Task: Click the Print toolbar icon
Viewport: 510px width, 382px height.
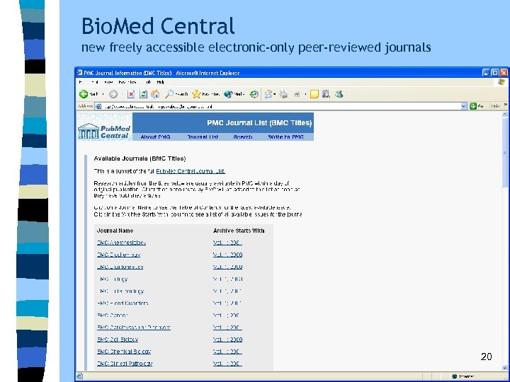Action: pyautogui.click(x=283, y=94)
